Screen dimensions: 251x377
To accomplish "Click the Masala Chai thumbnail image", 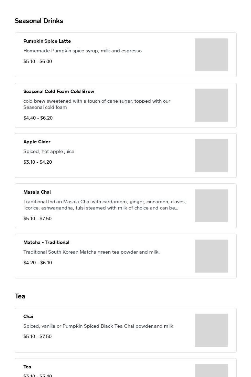I will click(211, 206).
